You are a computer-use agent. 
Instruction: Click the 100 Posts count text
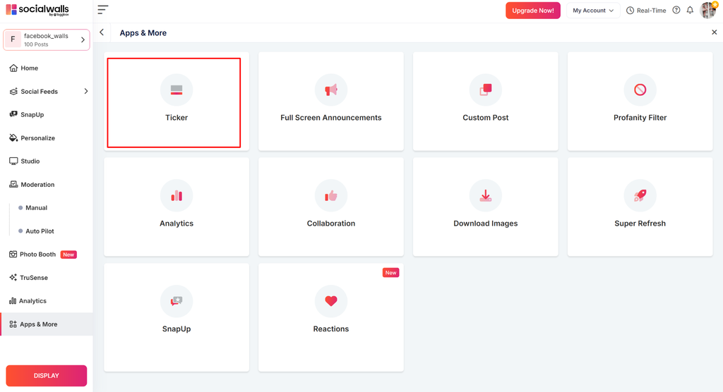(36, 44)
